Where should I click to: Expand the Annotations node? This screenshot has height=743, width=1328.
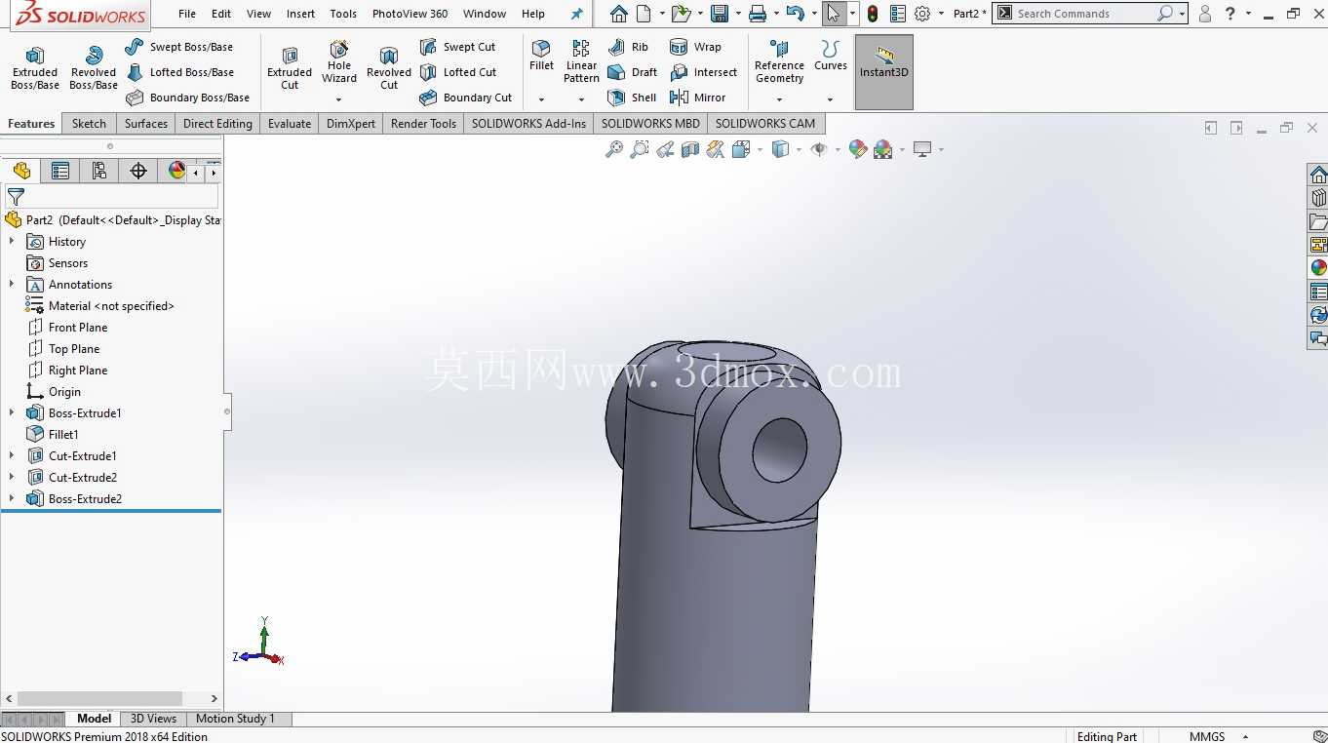(x=12, y=284)
